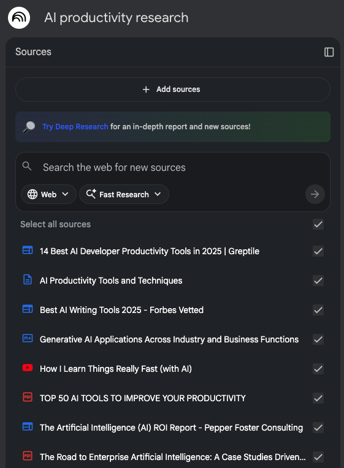This screenshot has height=468, width=344.
Task: Click the Select all sources label
Action: coord(55,224)
